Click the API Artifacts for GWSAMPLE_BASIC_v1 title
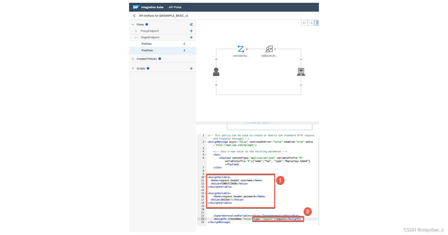This screenshot has height=235, width=448. click(x=164, y=16)
